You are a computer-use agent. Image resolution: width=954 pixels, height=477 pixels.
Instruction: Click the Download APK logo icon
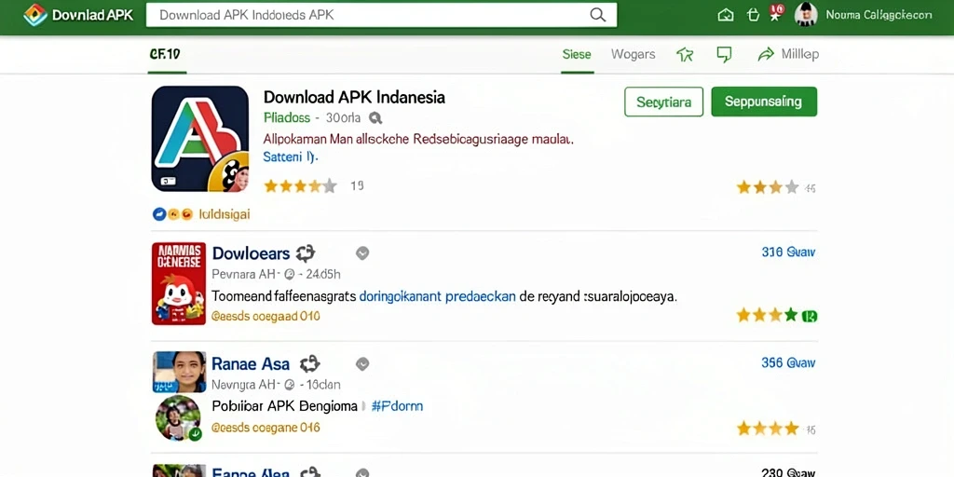(x=34, y=15)
